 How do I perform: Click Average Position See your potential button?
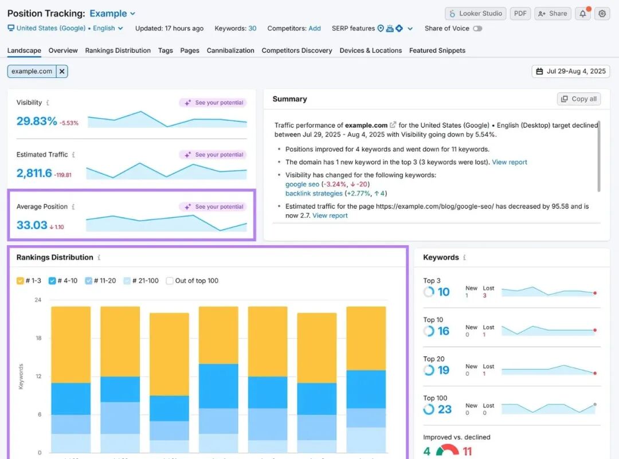tap(213, 207)
